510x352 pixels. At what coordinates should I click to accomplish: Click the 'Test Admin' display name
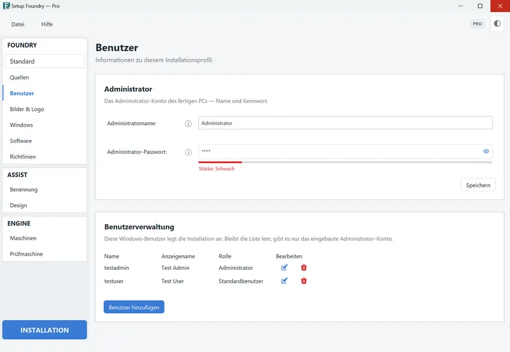pyautogui.click(x=175, y=268)
